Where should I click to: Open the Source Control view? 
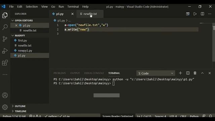pyautogui.click(x=5, y=39)
